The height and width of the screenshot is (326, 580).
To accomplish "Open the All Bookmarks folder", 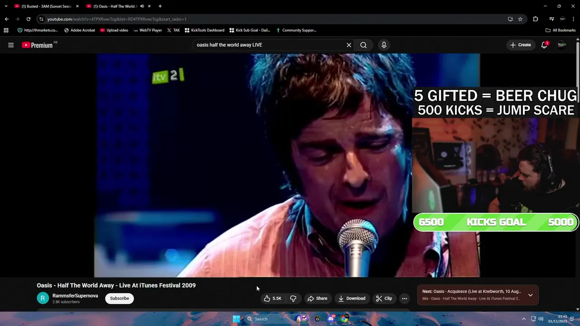I will (x=561, y=30).
